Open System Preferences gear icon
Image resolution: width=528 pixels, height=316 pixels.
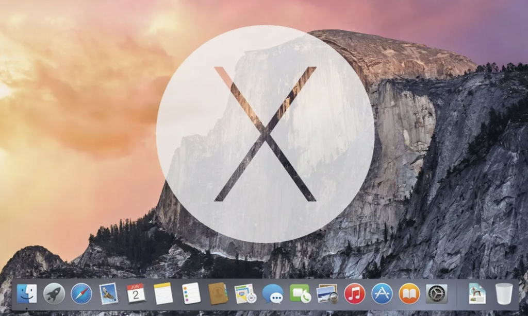point(437,293)
